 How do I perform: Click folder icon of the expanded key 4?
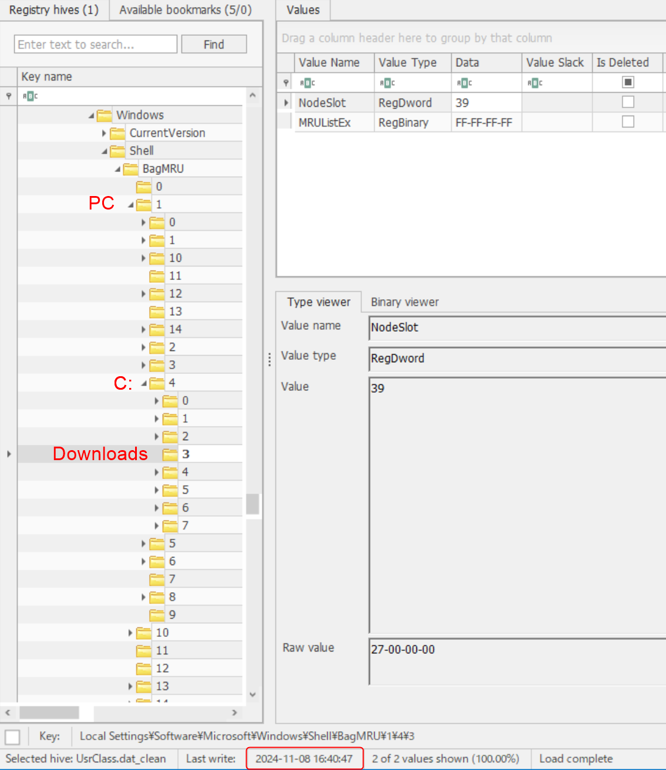coord(157,383)
